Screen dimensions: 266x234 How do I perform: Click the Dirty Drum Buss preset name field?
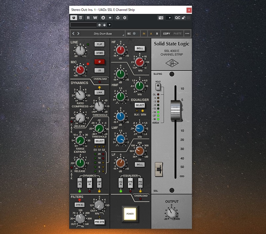coord(103,33)
